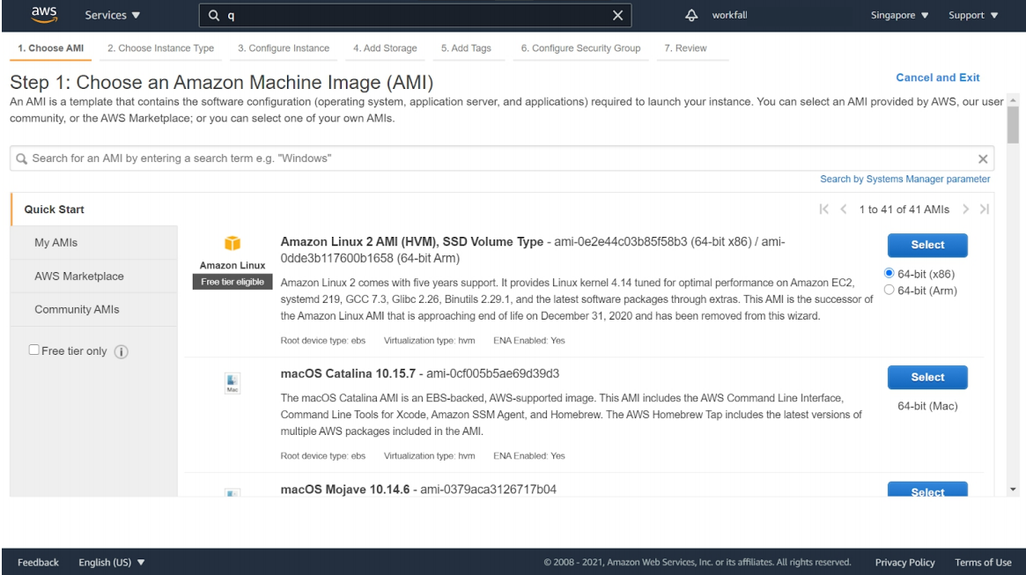
Task: Click the top search magnifier icon
Action: point(214,15)
